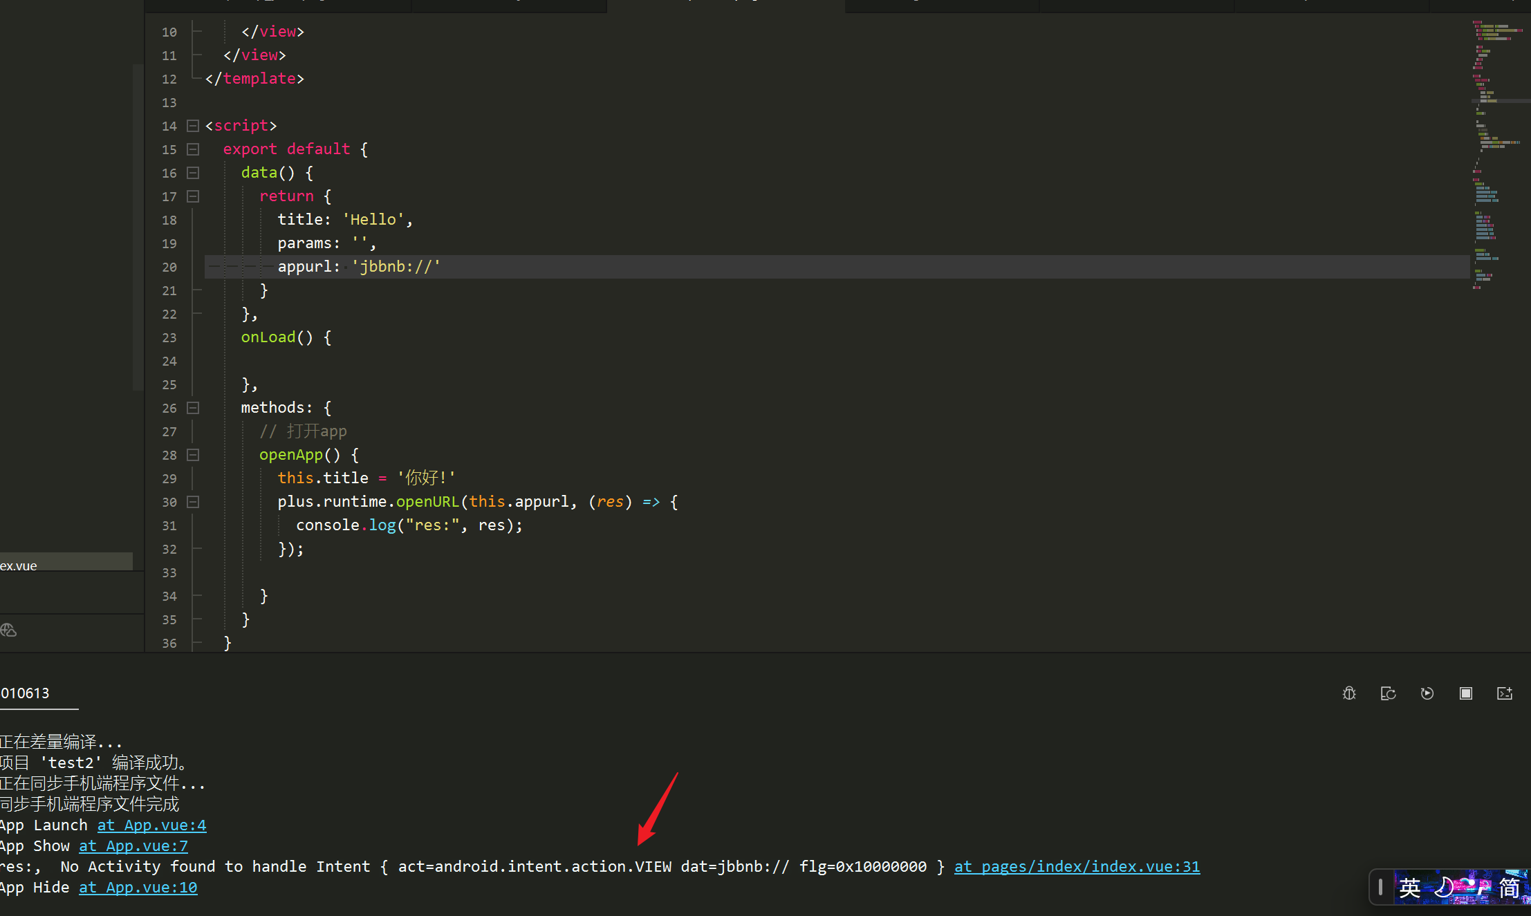Open the 'at App.vue:7' console link
The height and width of the screenshot is (916, 1531).
[133, 845]
